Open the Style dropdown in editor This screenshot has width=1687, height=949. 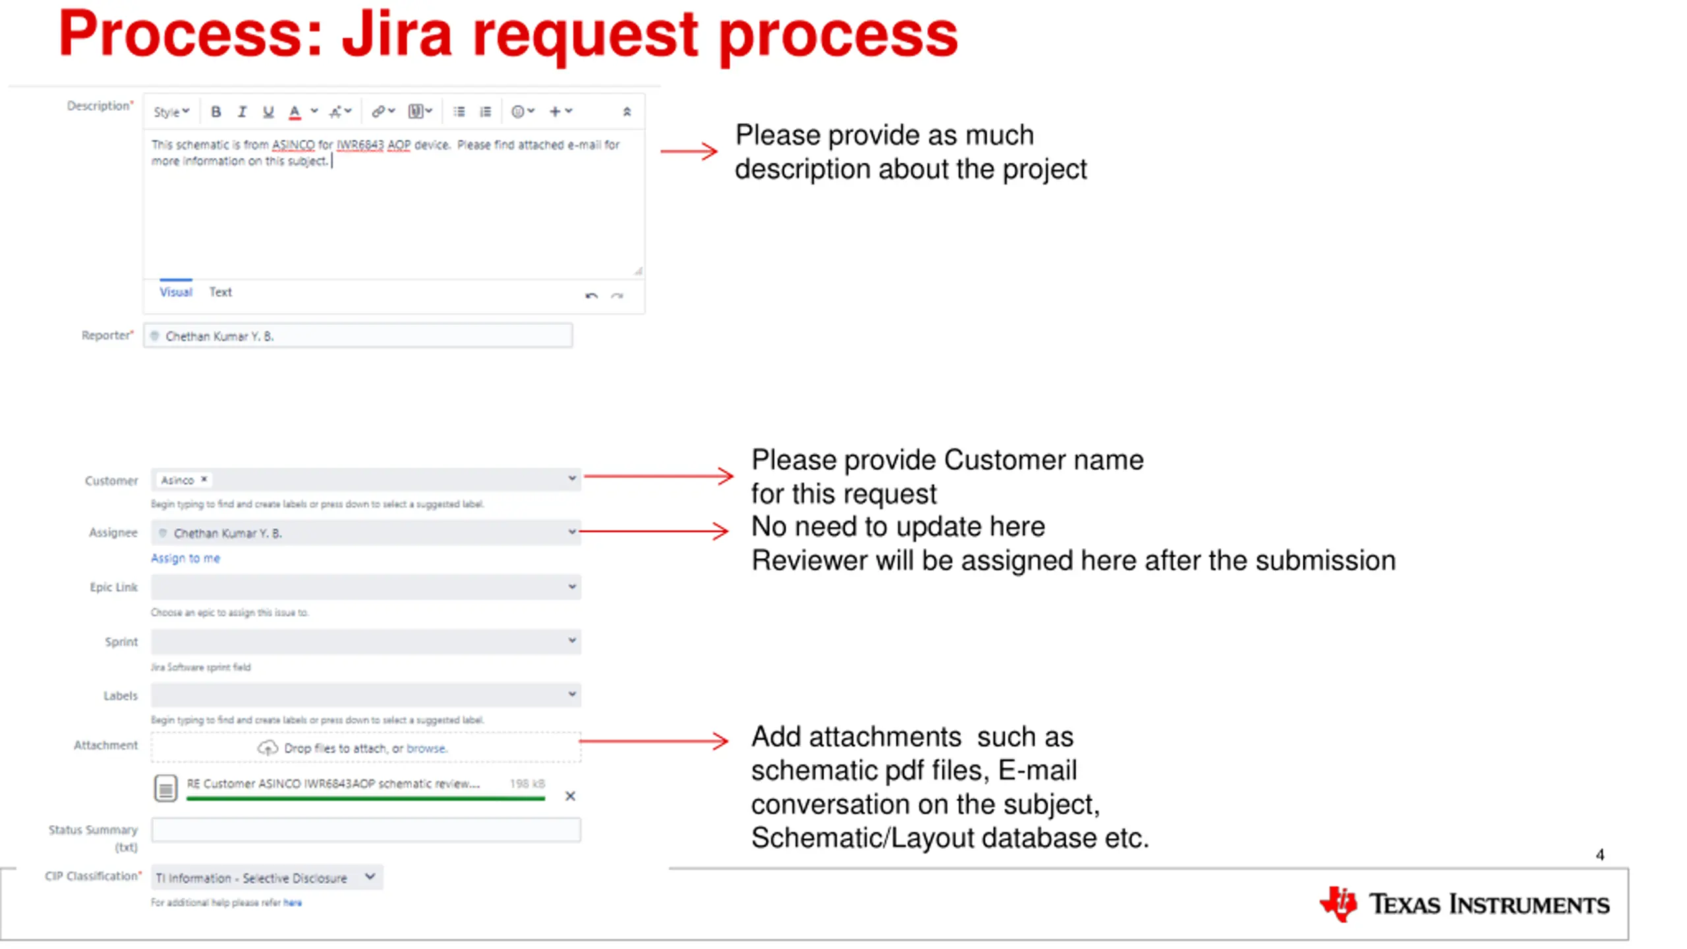[x=171, y=112]
